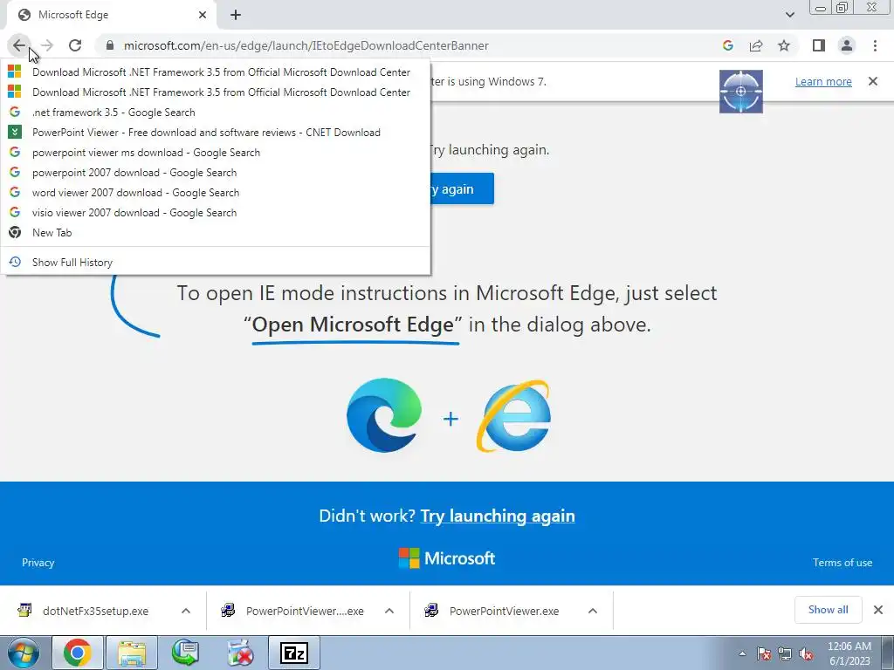Open second .NET Framework 3.5 history entry
Image resolution: width=894 pixels, height=670 pixels.
tap(216, 92)
